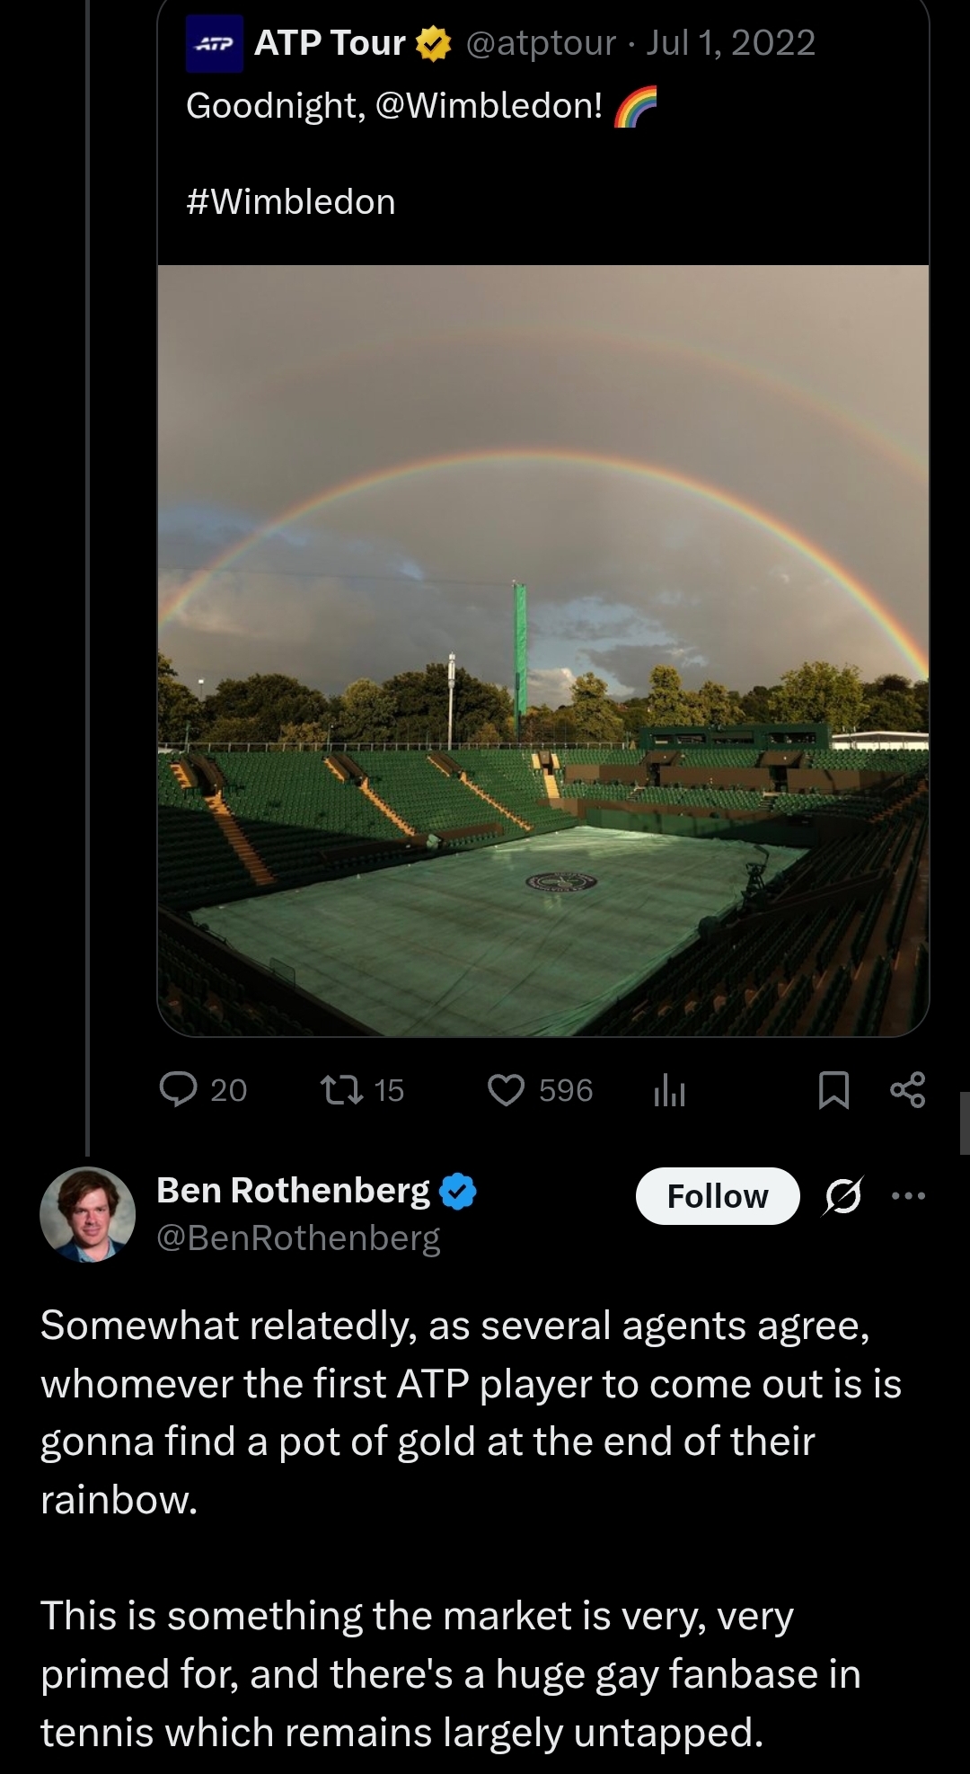970x1774 pixels.
Task: Follow Ben Rothenberg
Action: tap(718, 1196)
